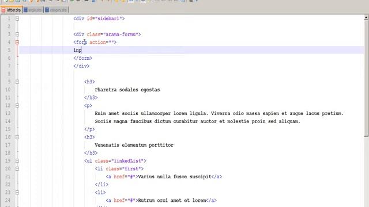Image resolution: width=369 pixels, height=207 pixels.
Task: Click line number 10 in the margin
Action: (x=7, y=90)
